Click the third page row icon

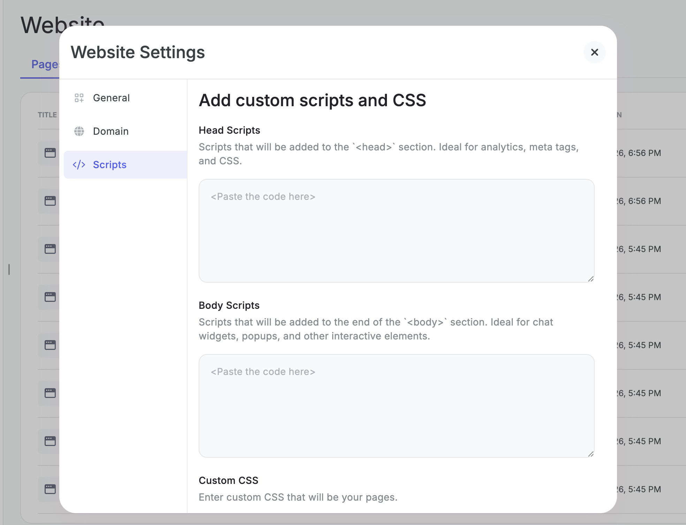[x=50, y=249]
